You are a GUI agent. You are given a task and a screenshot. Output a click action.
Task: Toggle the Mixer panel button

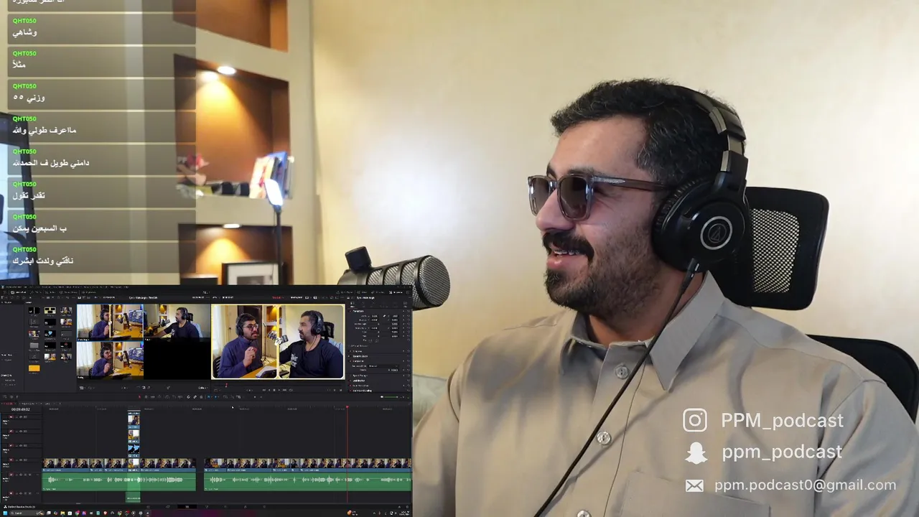362,292
